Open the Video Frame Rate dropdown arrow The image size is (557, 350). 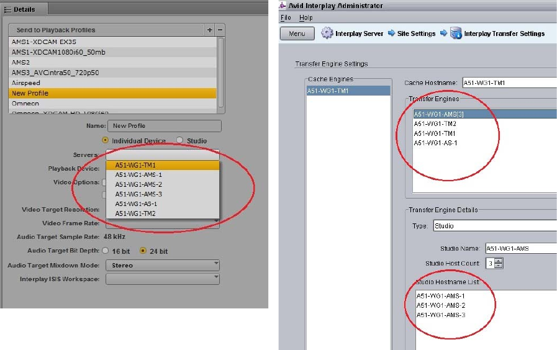click(216, 221)
